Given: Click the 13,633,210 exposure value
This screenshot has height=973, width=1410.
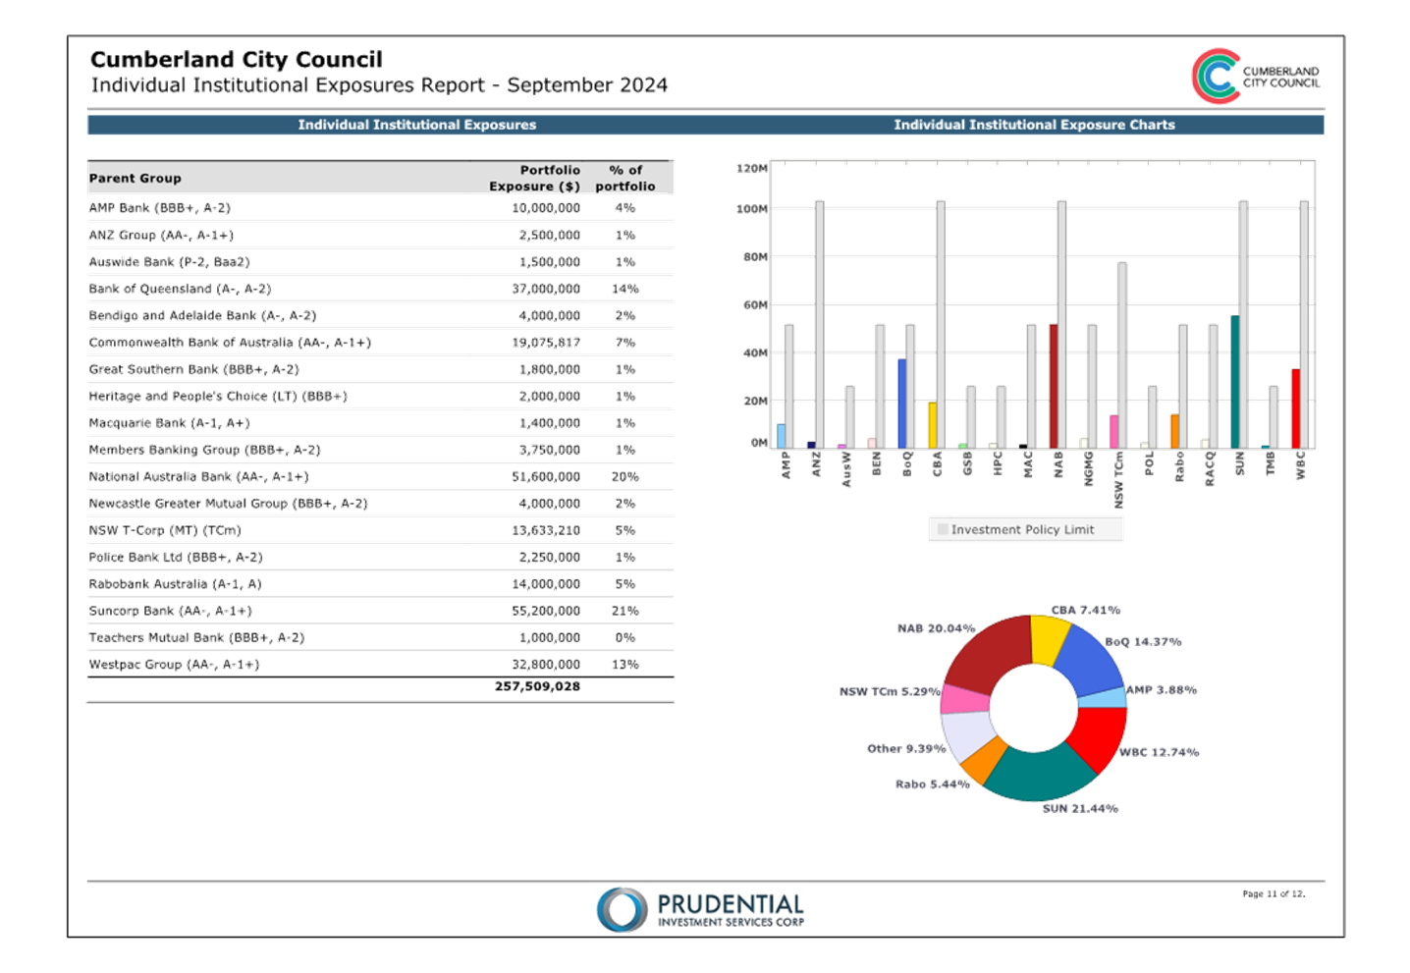Looking at the screenshot, I should 546,530.
